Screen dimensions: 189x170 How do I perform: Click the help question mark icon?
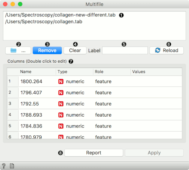(x=4, y=166)
